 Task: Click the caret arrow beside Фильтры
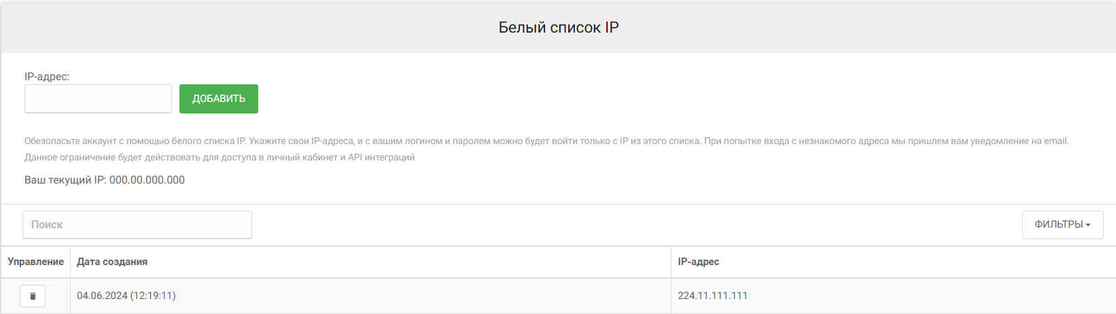[x=1088, y=226]
